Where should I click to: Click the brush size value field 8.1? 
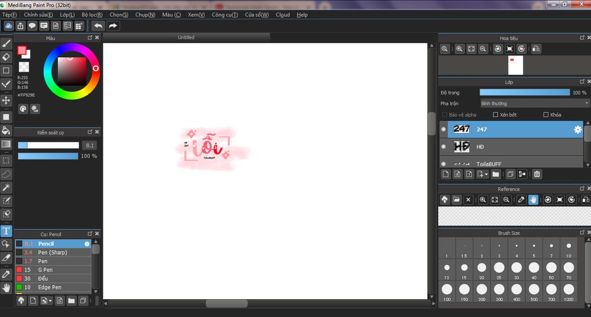pos(89,145)
